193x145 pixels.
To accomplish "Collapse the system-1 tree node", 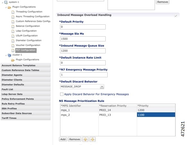I will [2, 2].
